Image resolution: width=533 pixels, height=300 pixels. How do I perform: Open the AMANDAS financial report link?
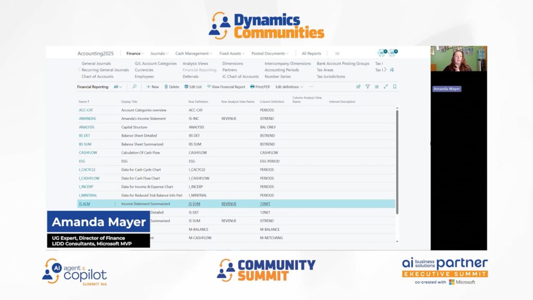(87, 119)
